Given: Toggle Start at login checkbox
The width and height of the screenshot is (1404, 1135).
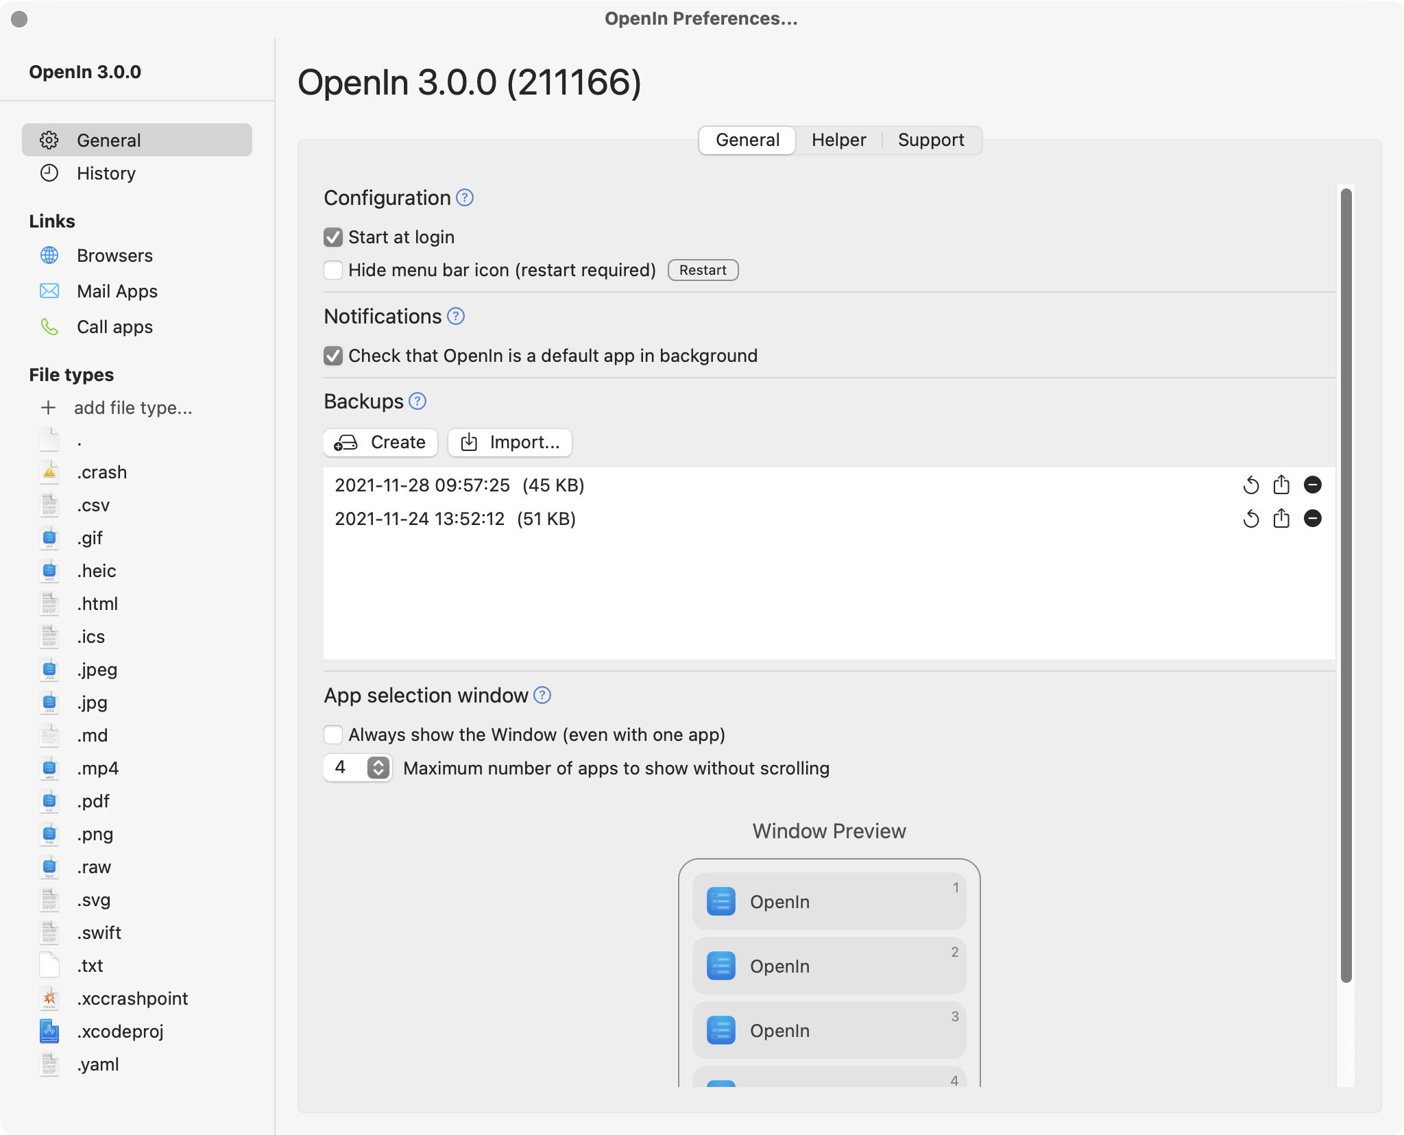Looking at the screenshot, I should point(334,237).
